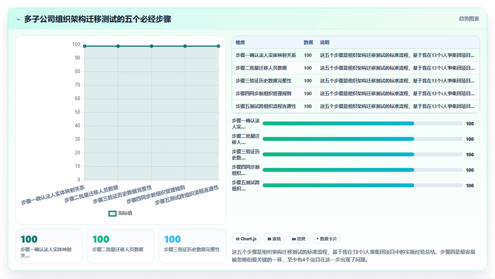Click the 数据 column header
This screenshot has width=495, height=279.
[x=308, y=43]
